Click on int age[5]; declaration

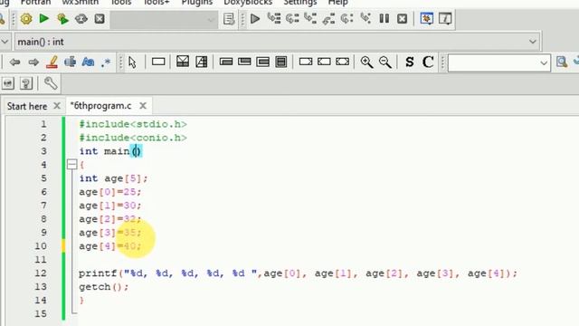pos(113,178)
